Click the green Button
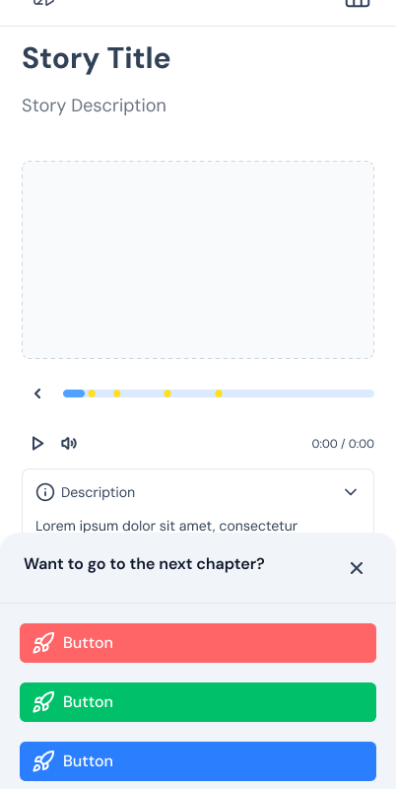Image resolution: width=396 pixels, height=789 pixels. pyautogui.click(x=198, y=702)
